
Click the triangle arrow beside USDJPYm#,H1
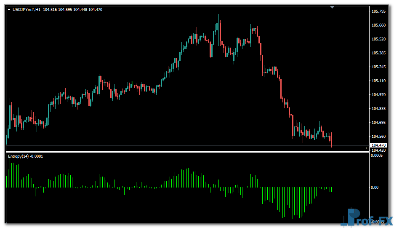tap(9, 10)
